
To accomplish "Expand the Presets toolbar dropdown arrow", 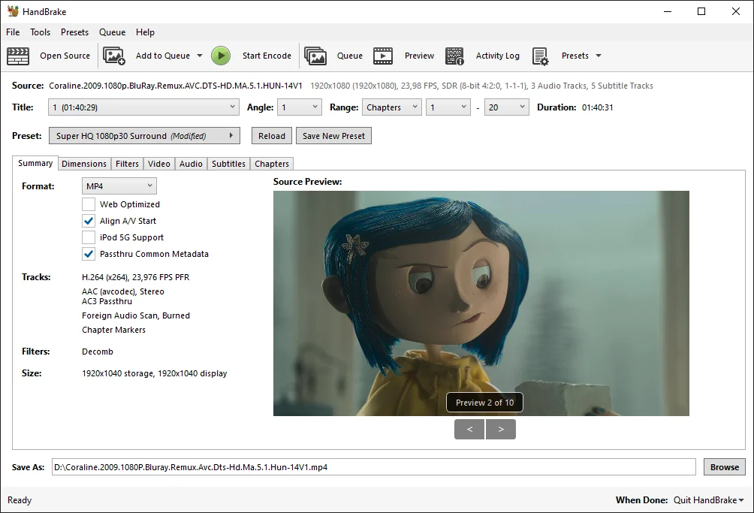I will (599, 56).
